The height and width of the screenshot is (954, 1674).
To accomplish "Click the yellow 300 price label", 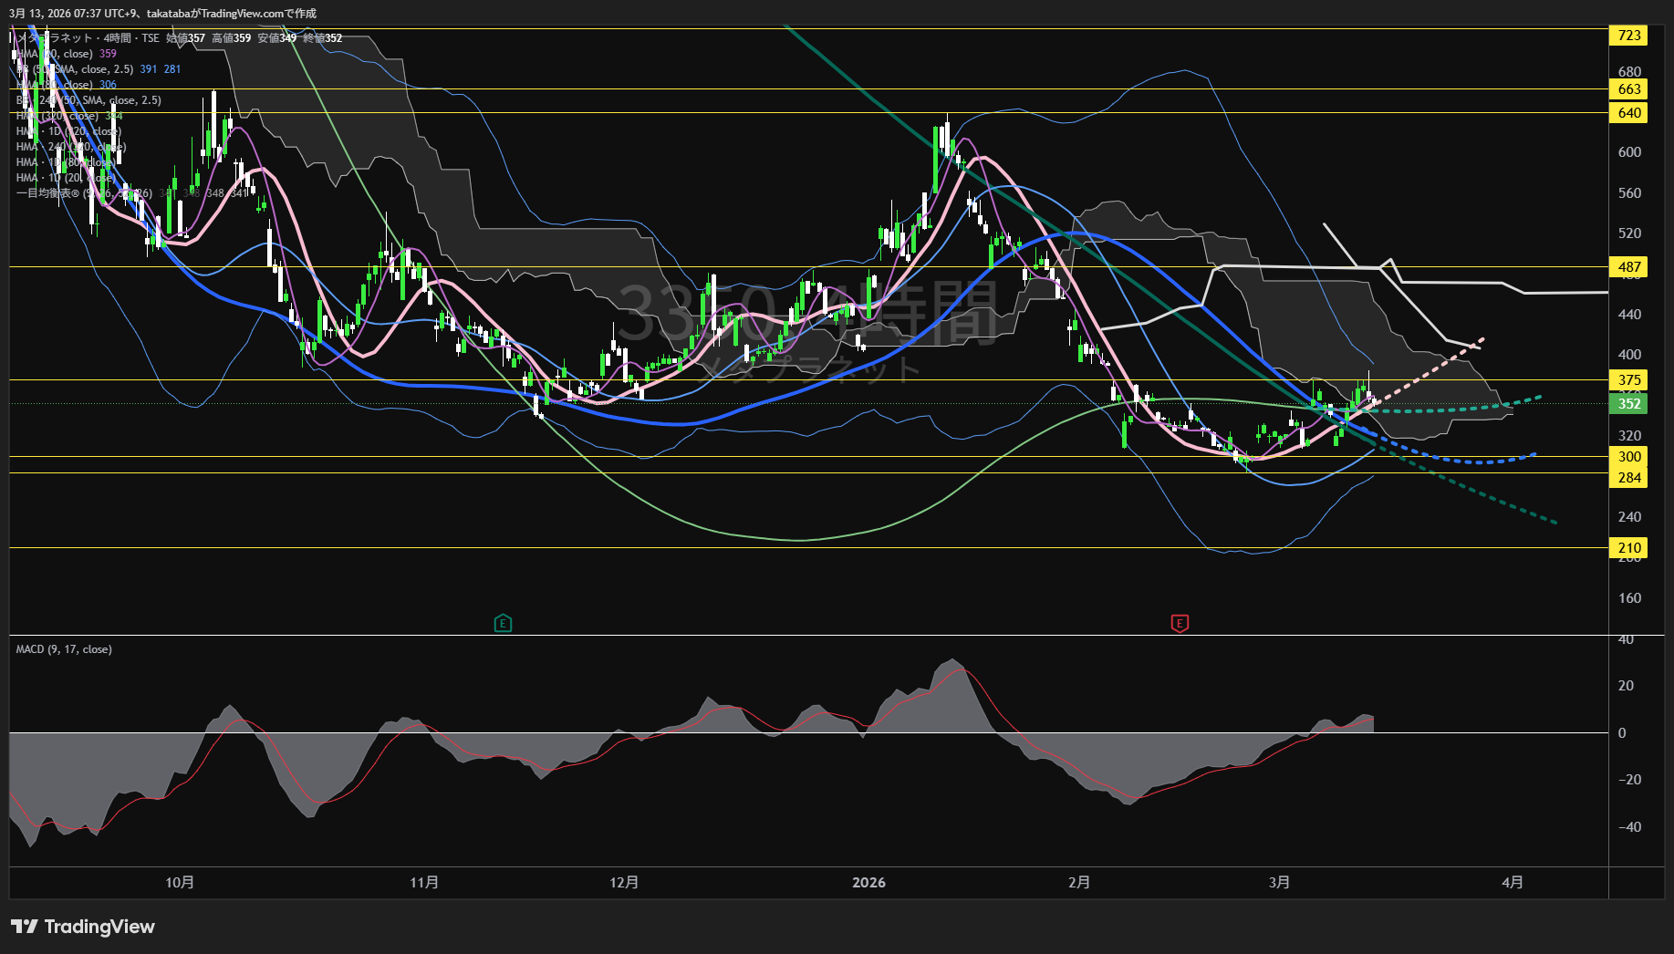I will (x=1629, y=457).
